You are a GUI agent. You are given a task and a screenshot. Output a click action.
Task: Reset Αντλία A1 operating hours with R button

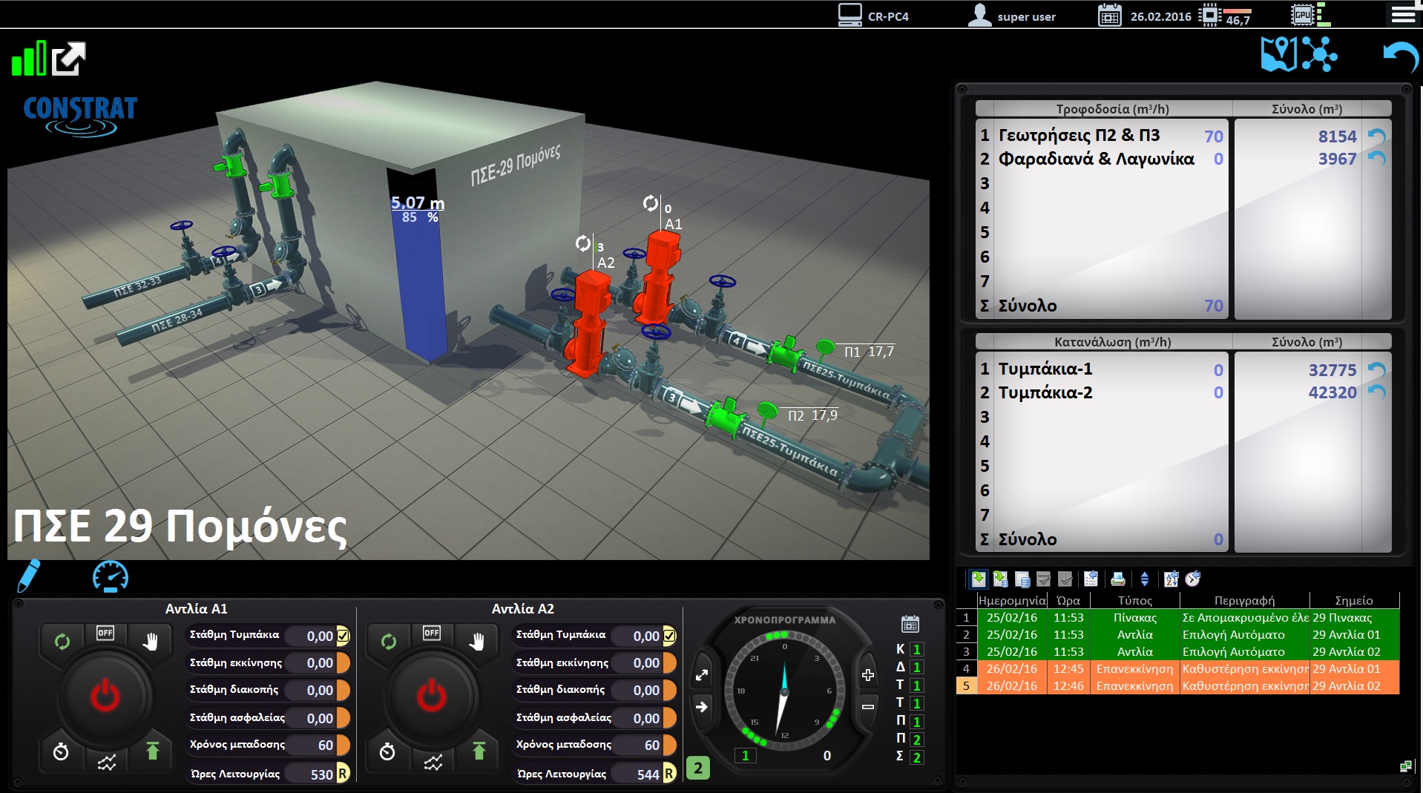(x=343, y=774)
